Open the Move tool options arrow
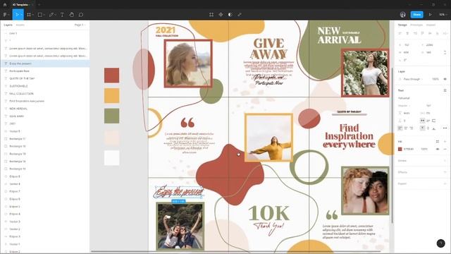 point(22,14)
